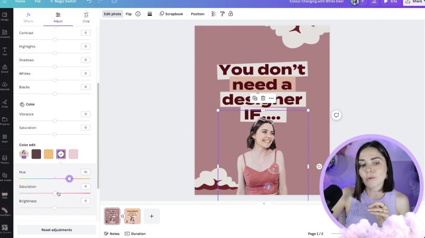Image resolution: width=425 pixels, height=238 pixels.
Task: Open the Uploads sidebar panel
Action: (5, 86)
